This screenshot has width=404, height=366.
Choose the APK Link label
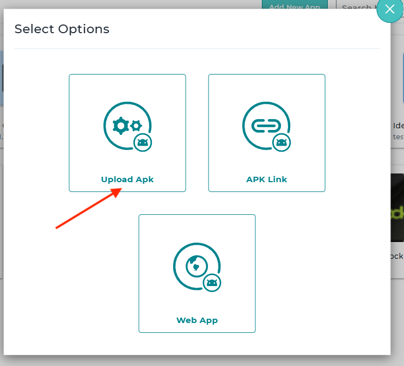tap(266, 179)
